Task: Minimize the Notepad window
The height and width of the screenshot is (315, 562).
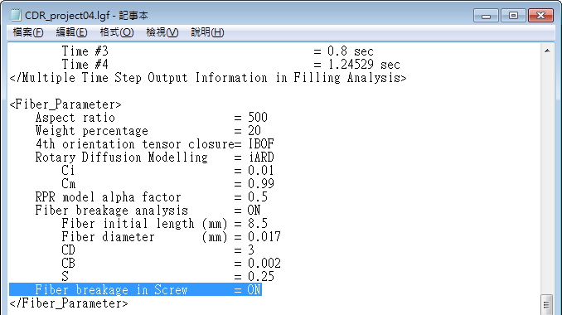Action: [486, 16]
